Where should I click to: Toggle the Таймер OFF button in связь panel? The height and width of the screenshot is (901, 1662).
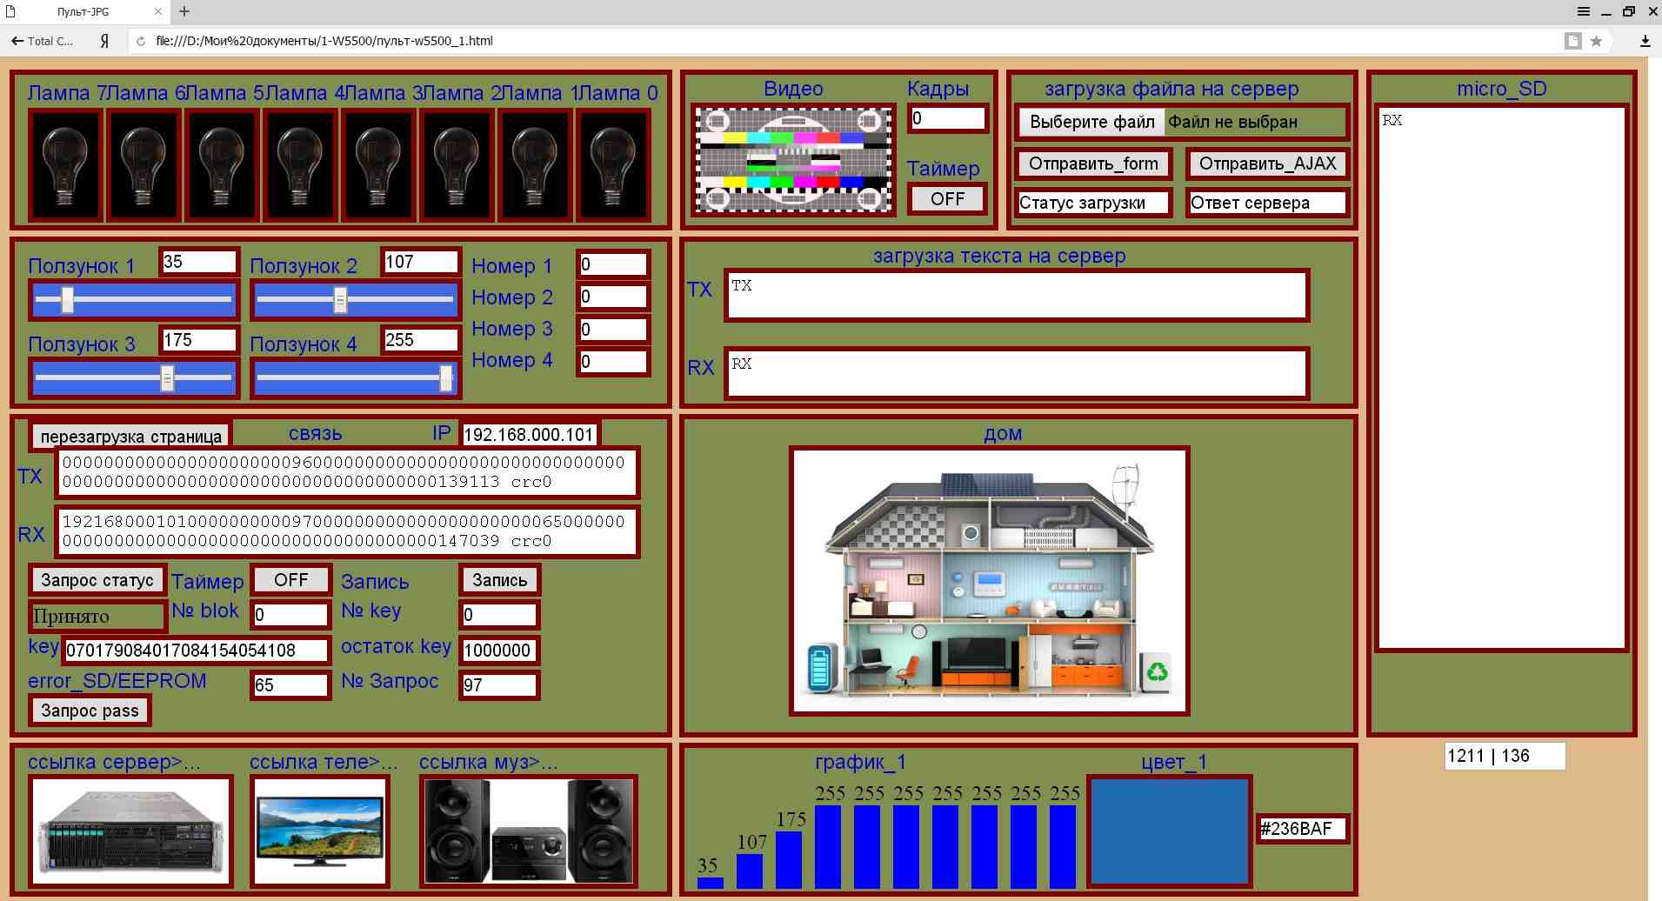[290, 580]
